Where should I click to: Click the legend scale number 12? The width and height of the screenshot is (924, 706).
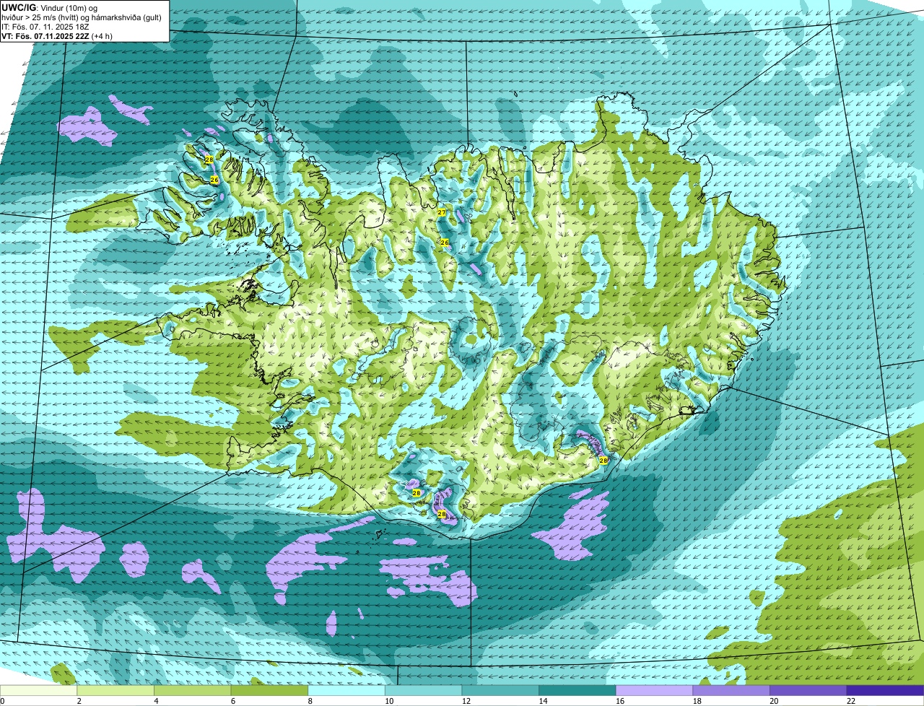[x=466, y=701]
